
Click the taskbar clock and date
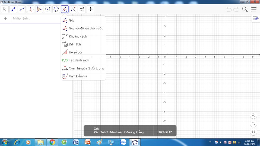point(249,142)
